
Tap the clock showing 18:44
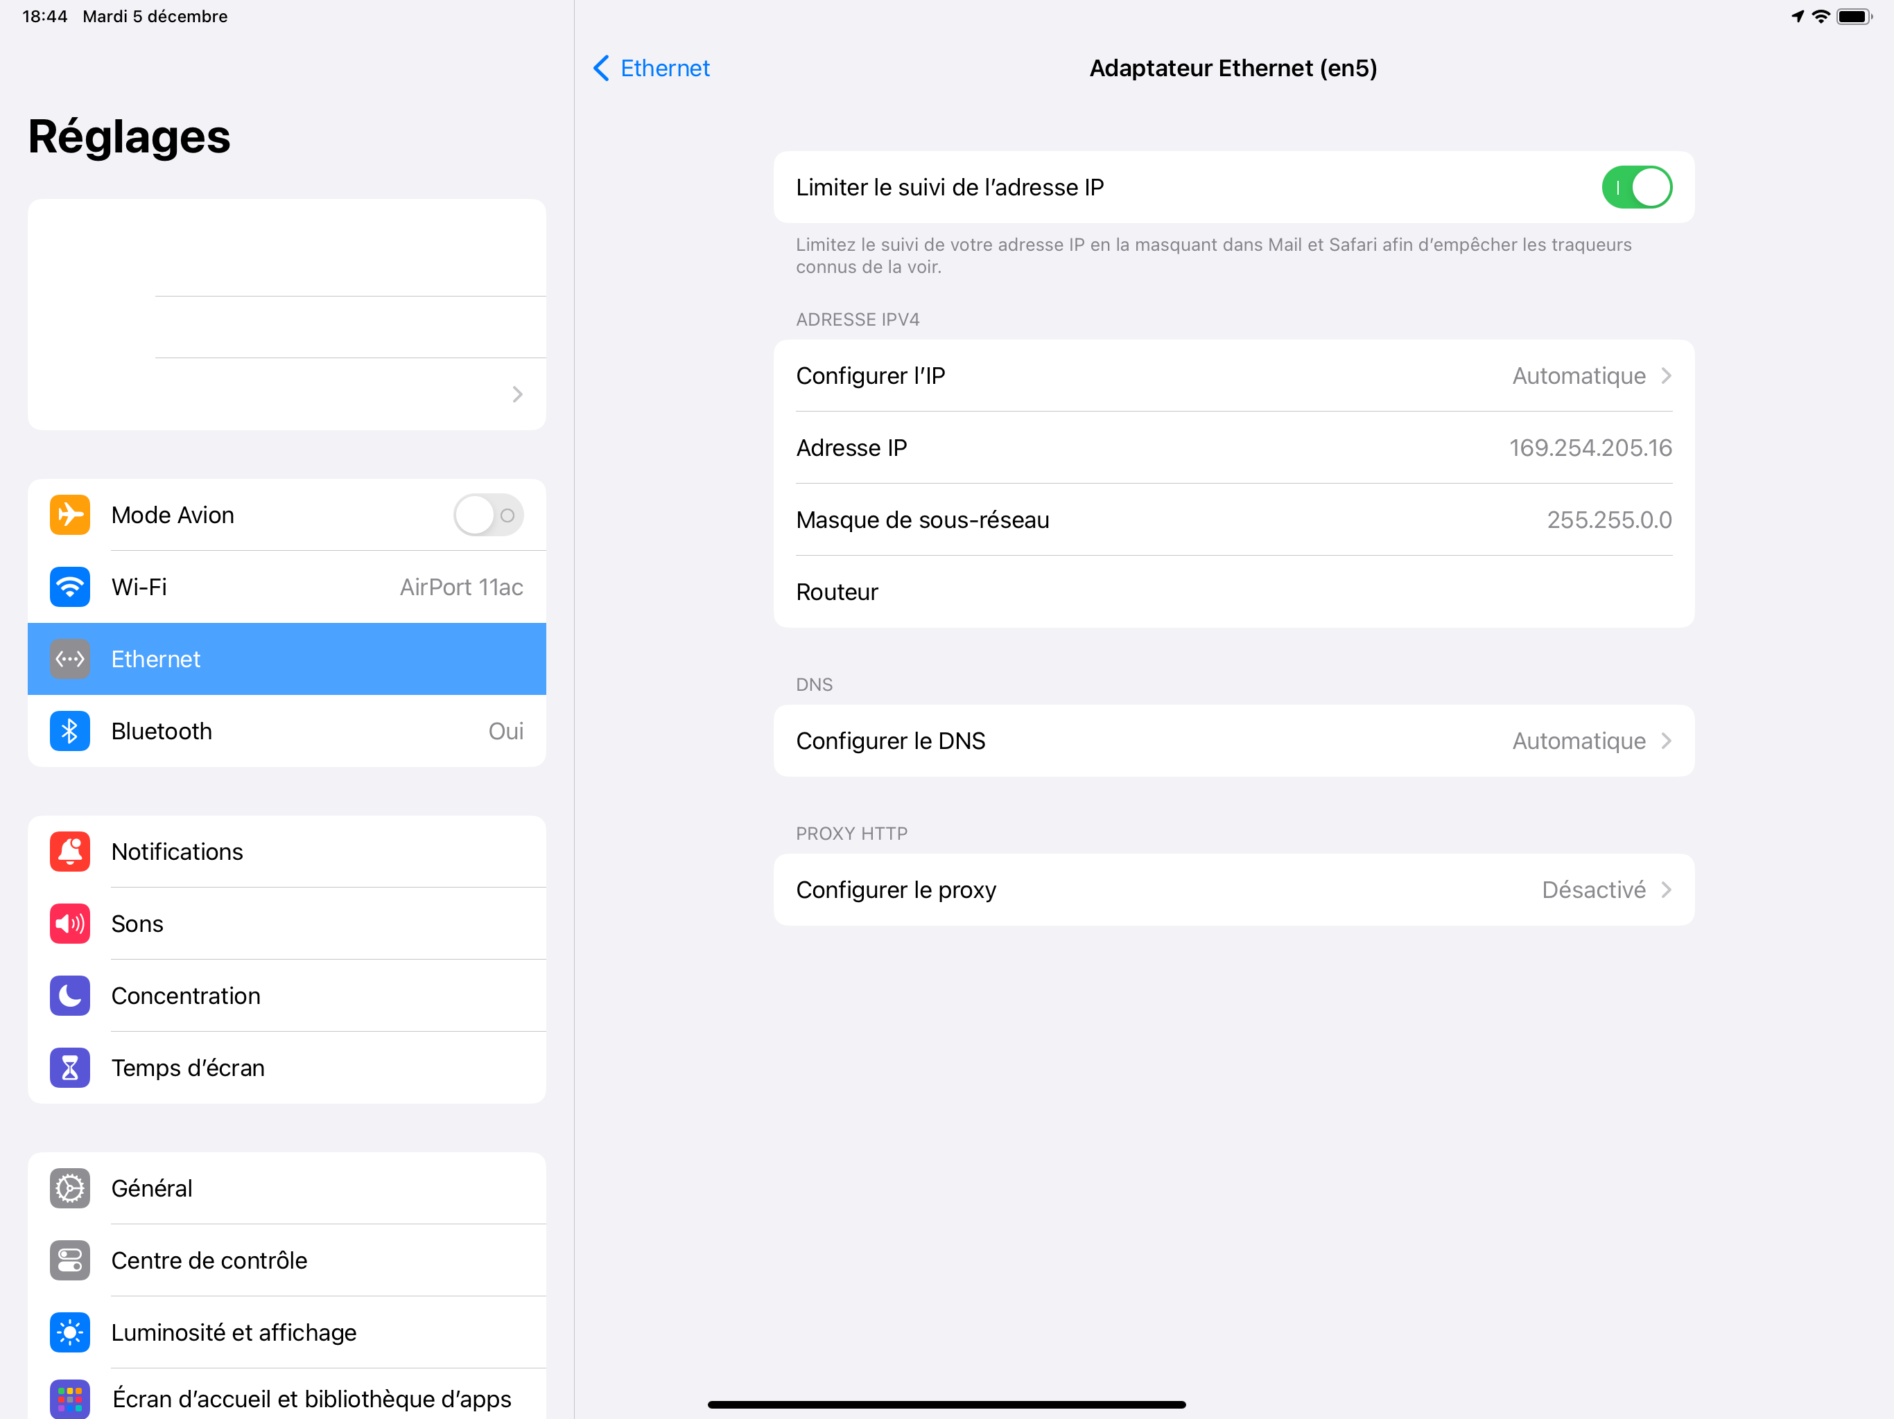(44, 16)
